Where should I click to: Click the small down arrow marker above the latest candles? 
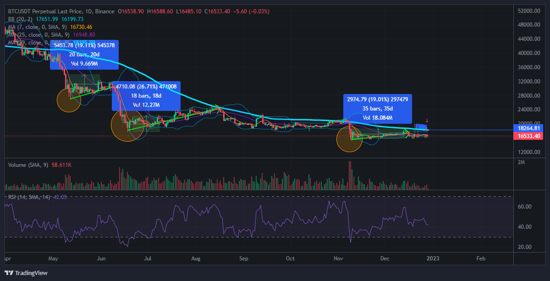[x=427, y=120]
